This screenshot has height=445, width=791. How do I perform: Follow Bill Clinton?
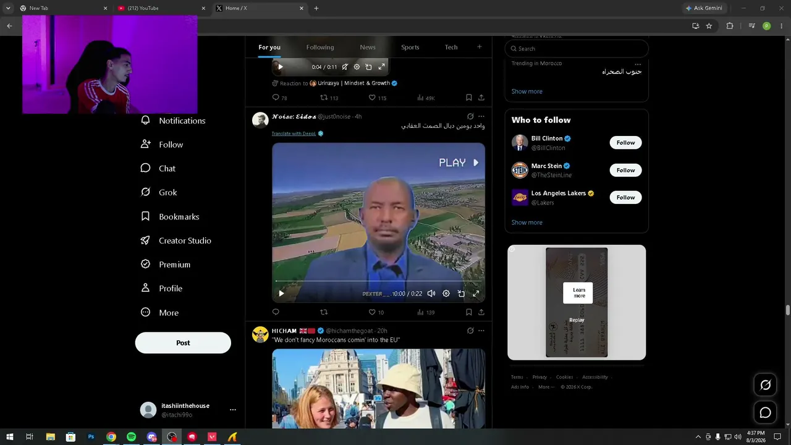(x=625, y=143)
